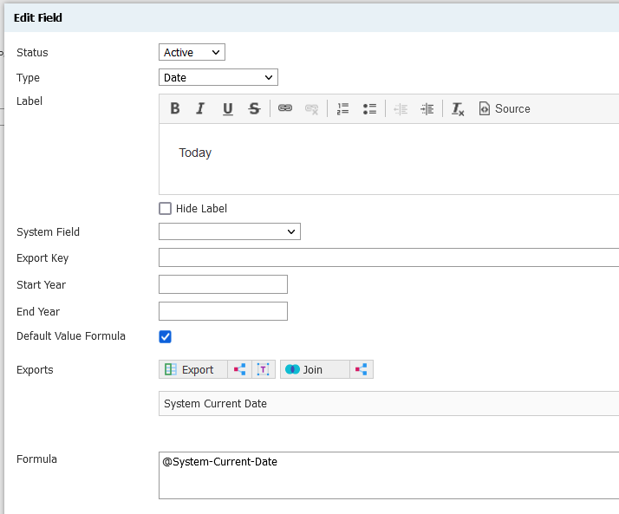Click the Join button in Exports row
The height and width of the screenshot is (514, 619).
[315, 369]
